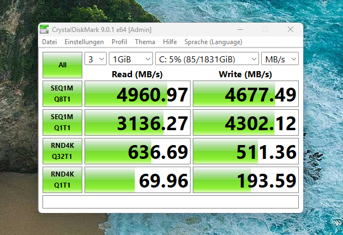
Task: Expand the 1GiB test size dropdown
Action: [131, 58]
